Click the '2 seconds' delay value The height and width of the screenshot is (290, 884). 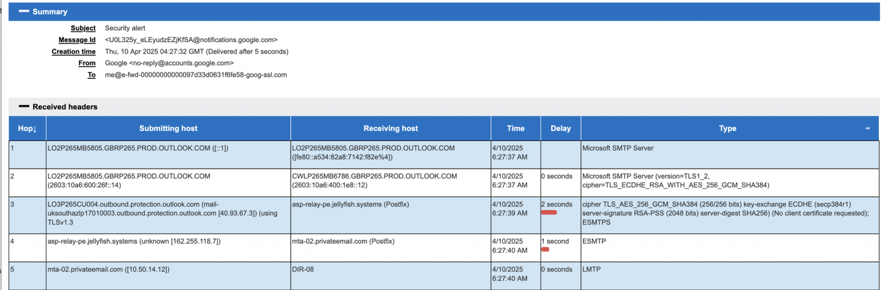tap(557, 204)
